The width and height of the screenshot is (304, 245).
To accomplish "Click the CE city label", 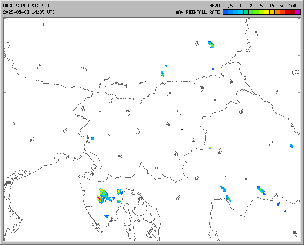I will coord(179,111).
